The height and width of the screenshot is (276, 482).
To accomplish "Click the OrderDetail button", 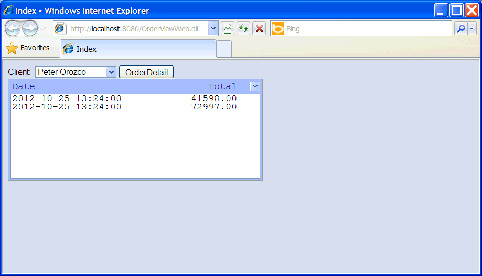I will (146, 72).
